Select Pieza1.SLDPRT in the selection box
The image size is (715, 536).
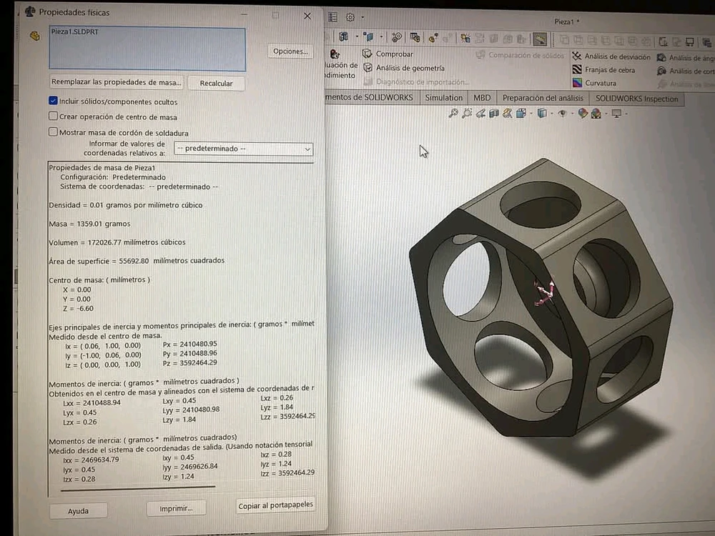[x=69, y=32]
